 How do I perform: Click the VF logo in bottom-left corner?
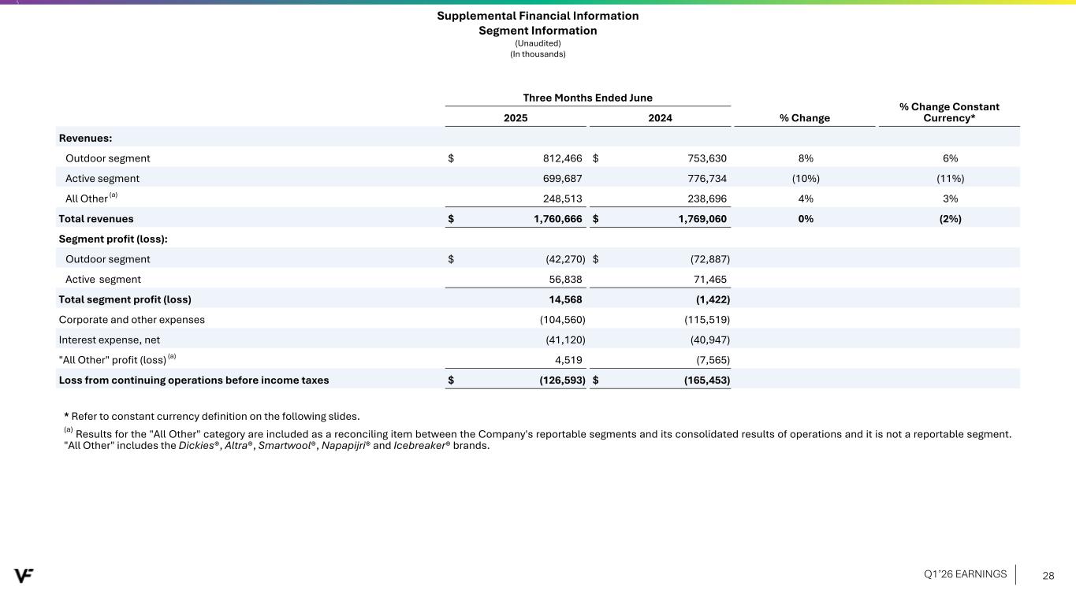pos(24,575)
